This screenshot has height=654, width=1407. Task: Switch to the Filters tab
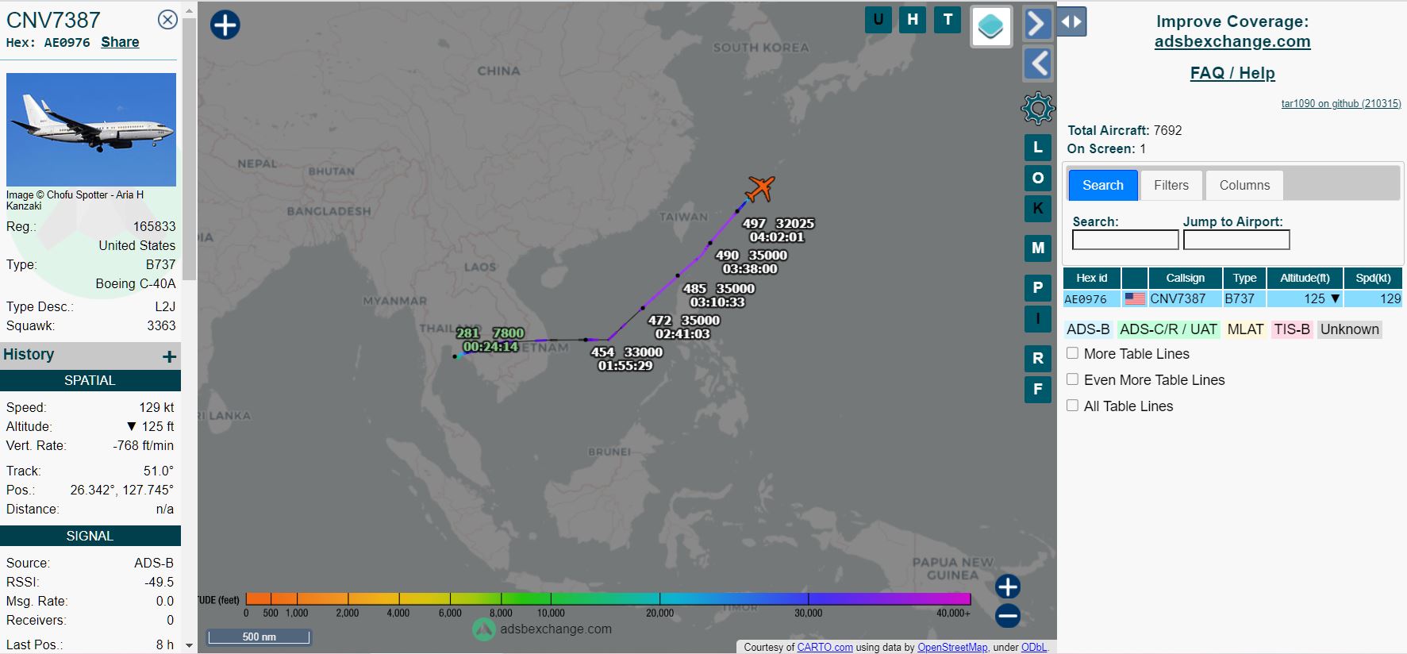click(x=1171, y=185)
